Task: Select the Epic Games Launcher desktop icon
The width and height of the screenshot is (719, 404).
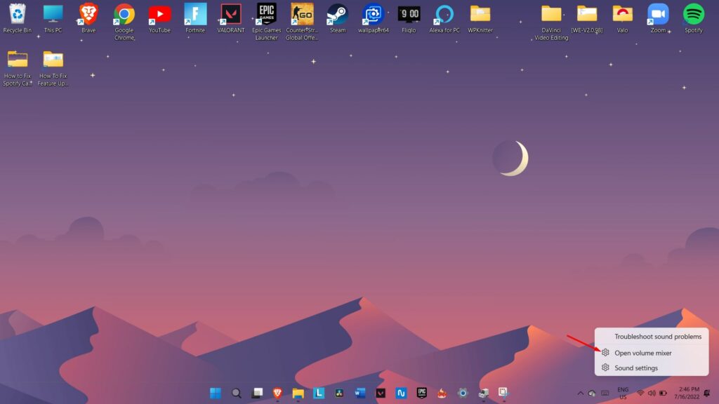Action: coord(266,14)
